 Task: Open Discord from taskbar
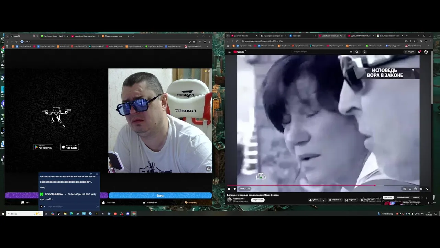pos(128,214)
